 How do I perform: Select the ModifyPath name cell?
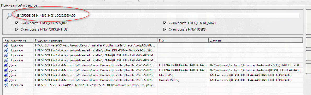tap(167, 75)
